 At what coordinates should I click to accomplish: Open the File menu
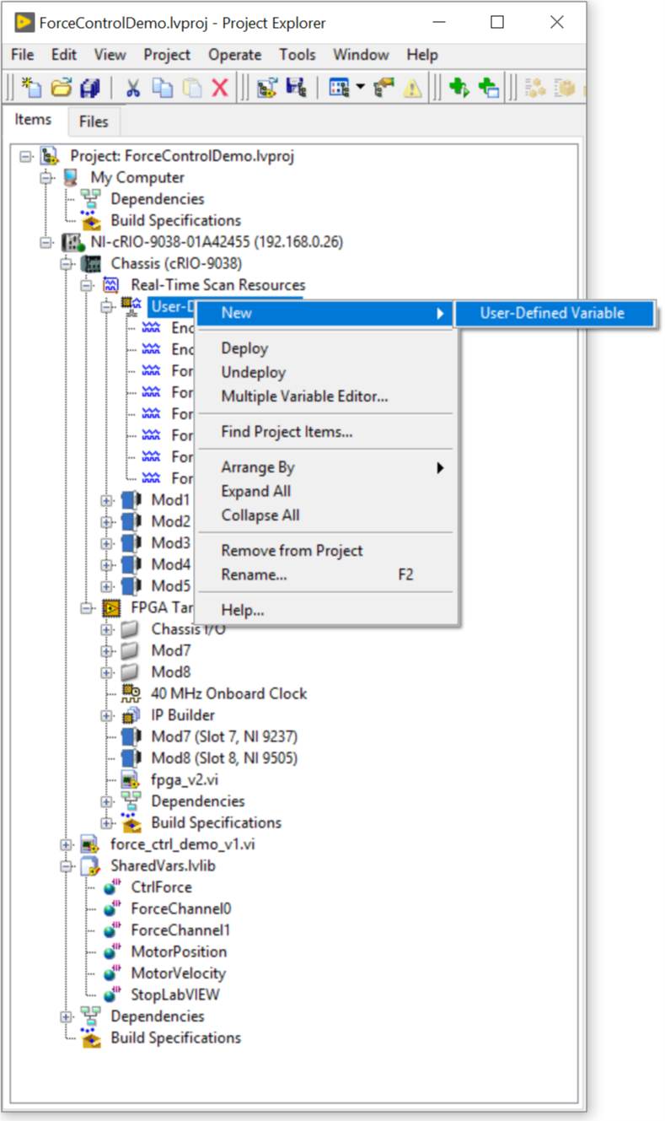pos(23,55)
